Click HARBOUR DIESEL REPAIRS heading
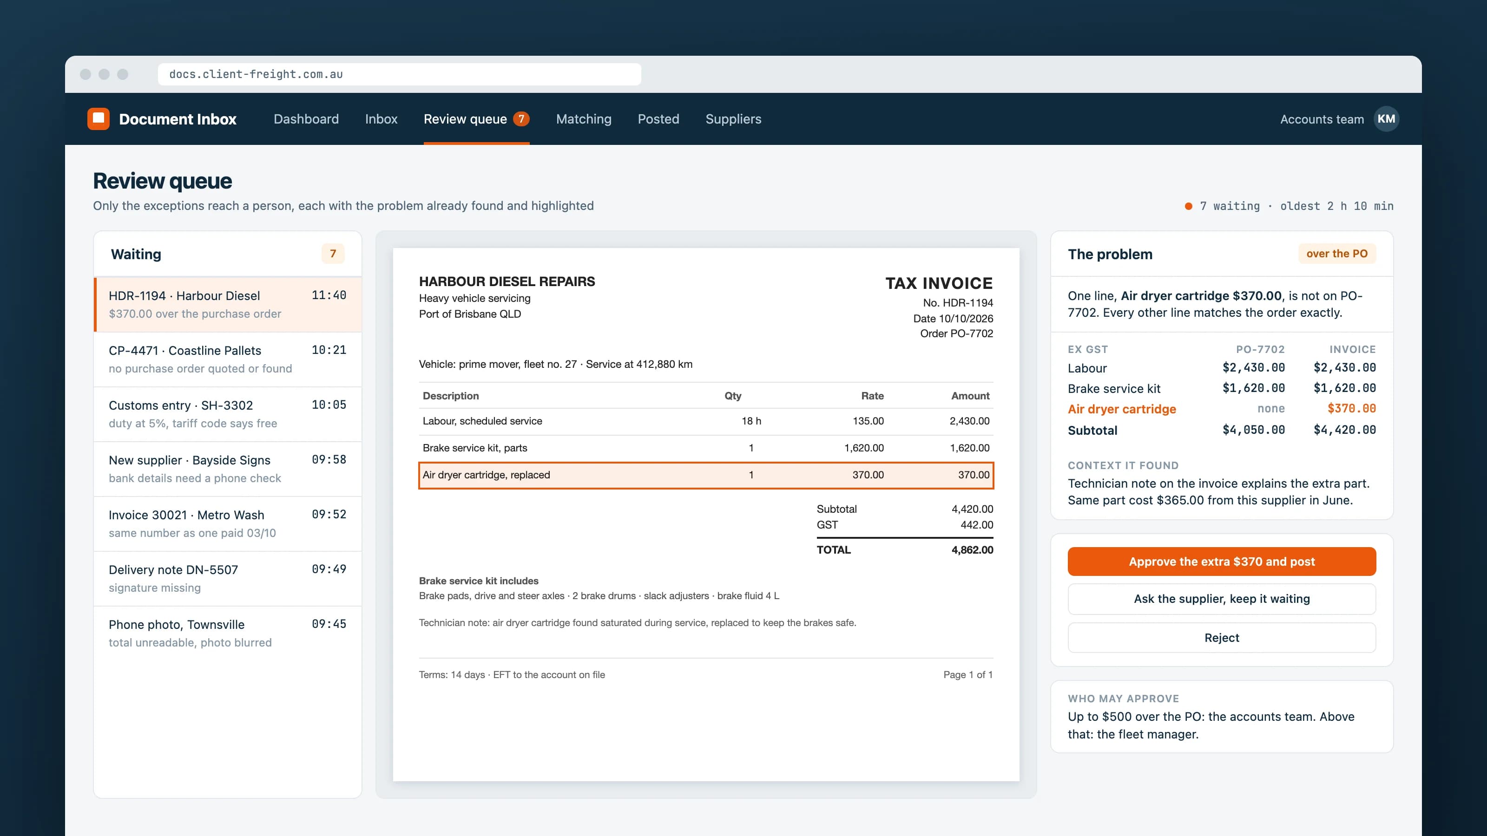This screenshot has width=1487, height=836. pyautogui.click(x=507, y=281)
